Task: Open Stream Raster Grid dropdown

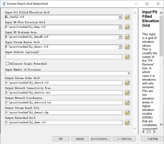Action: tap(120, 47)
